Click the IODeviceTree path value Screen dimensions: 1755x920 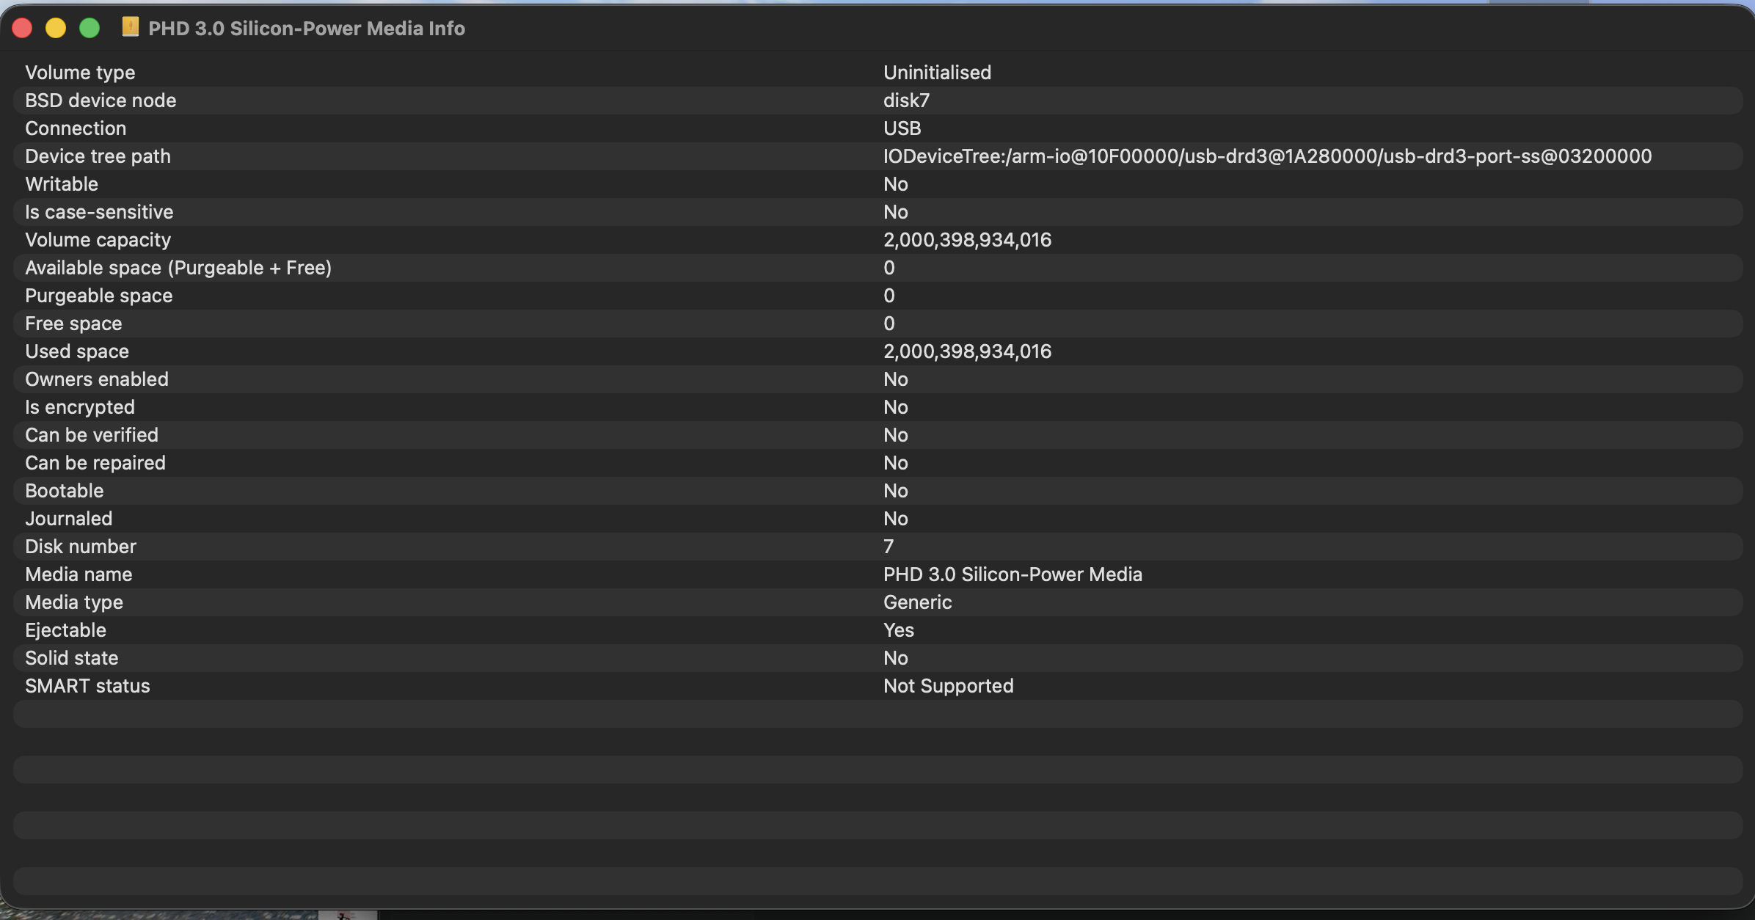[x=1267, y=156]
